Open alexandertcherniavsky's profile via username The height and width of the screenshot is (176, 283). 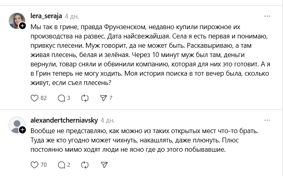tap(64, 121)
